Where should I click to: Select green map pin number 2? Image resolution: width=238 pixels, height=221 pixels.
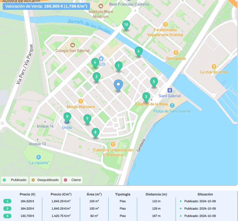[96, 77]
